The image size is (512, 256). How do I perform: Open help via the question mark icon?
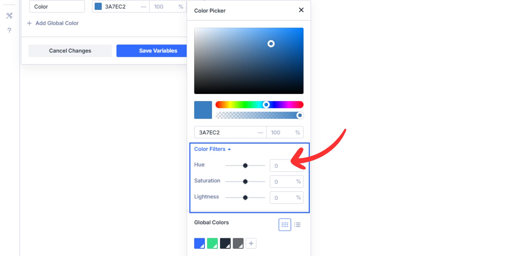pos(9,30)
